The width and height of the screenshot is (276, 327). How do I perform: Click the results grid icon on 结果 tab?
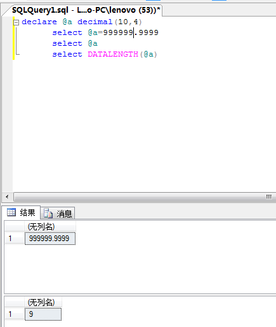(x=11, y=212)
